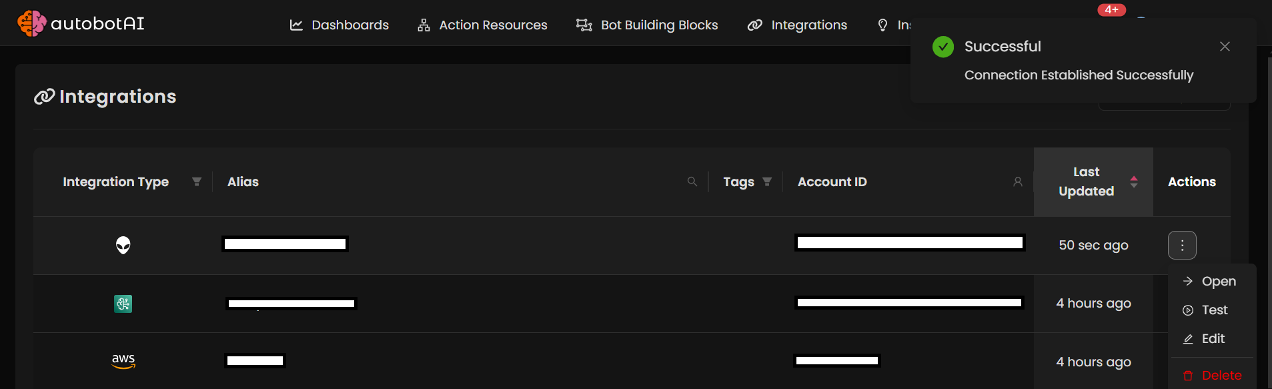This screenshot has width=1272, height=389.
Task: Click Edit in the actions menu
Action: [1213, 339]
